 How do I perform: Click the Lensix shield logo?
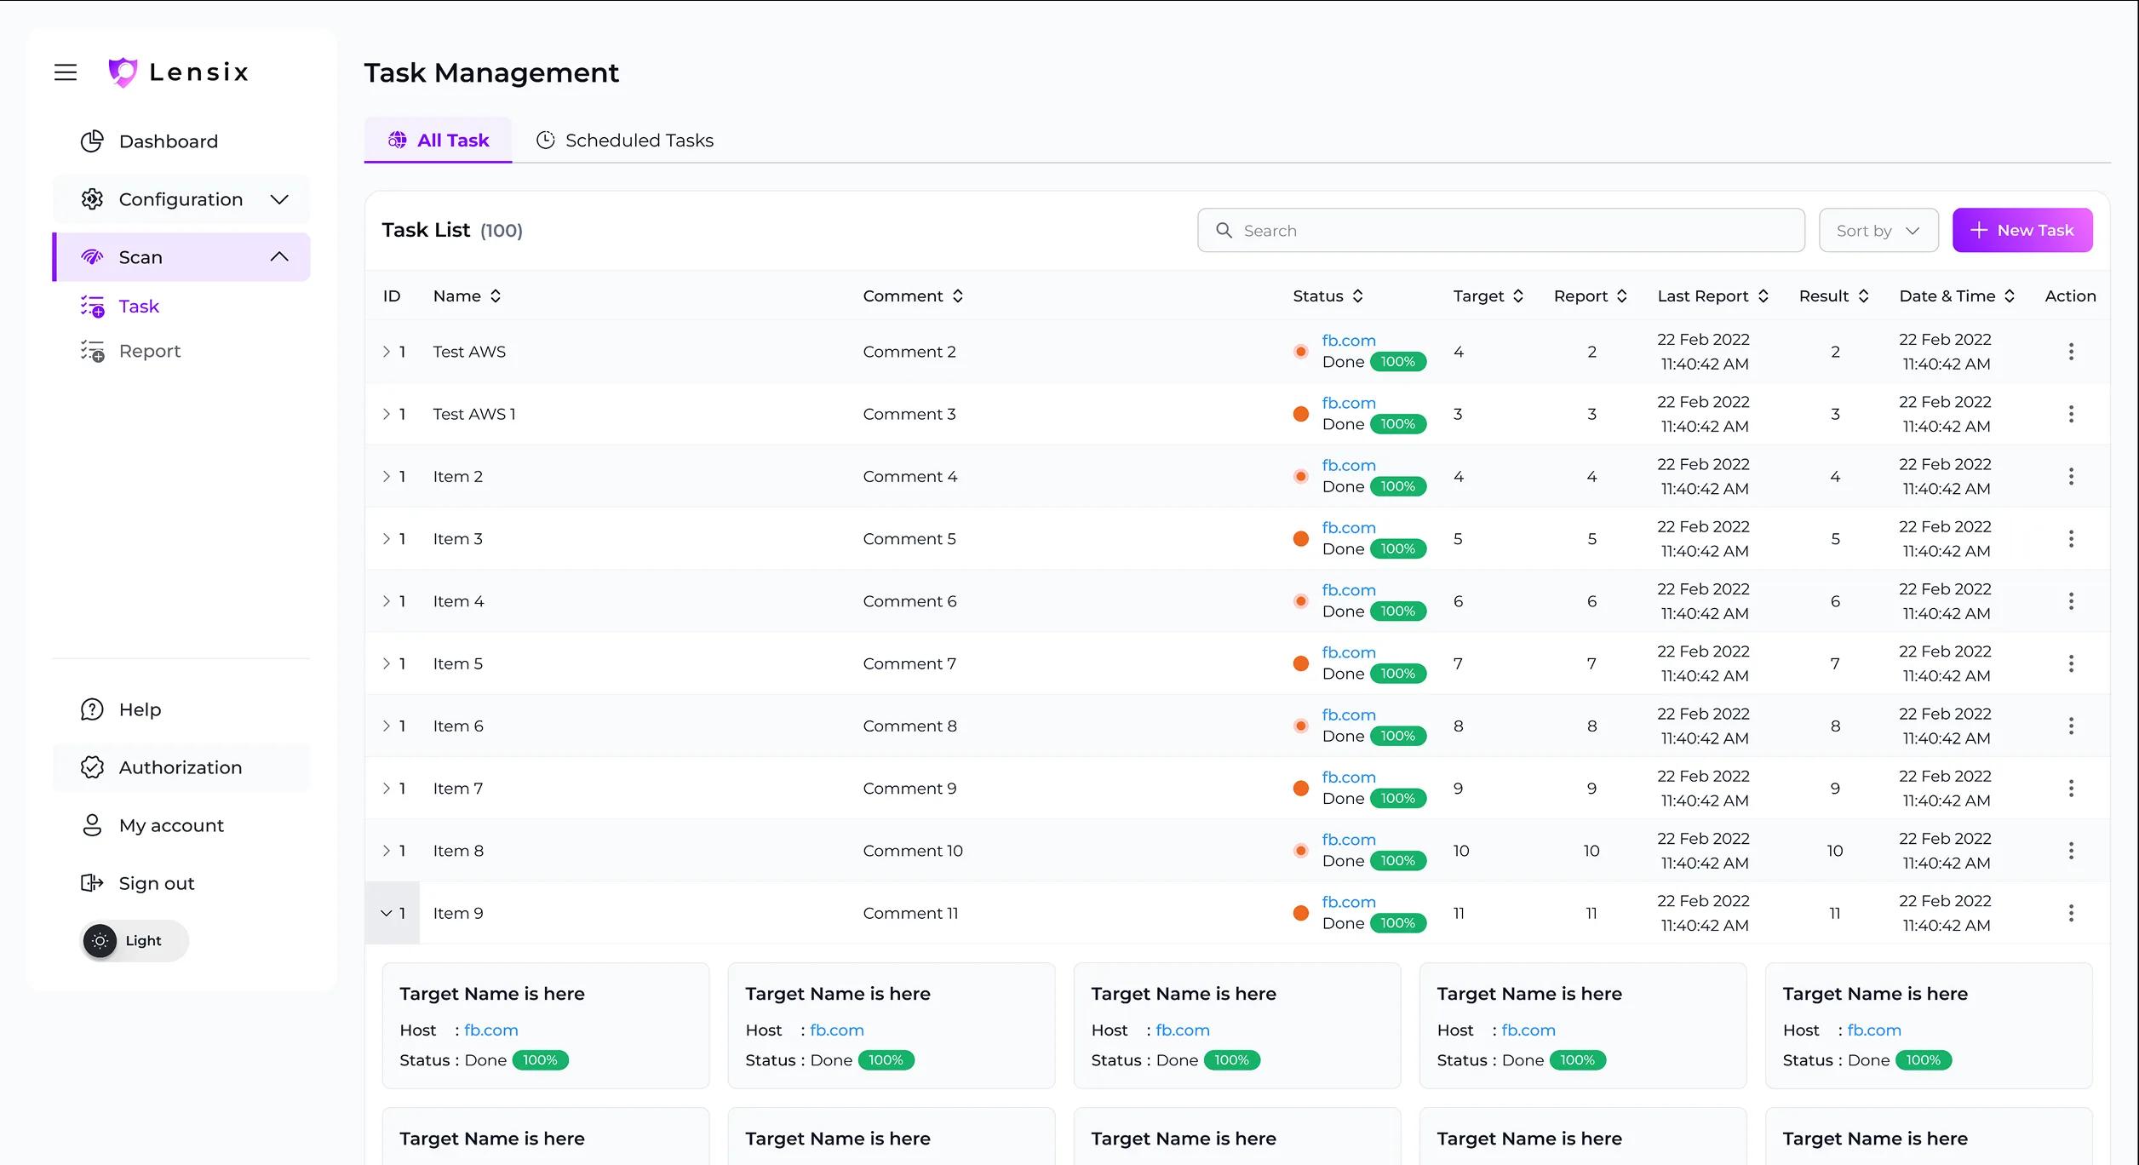[123, 72]
